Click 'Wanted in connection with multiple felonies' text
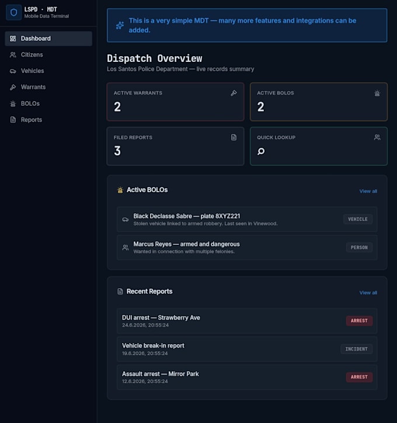This screenshot has width=397, height=423. (184, 252)
